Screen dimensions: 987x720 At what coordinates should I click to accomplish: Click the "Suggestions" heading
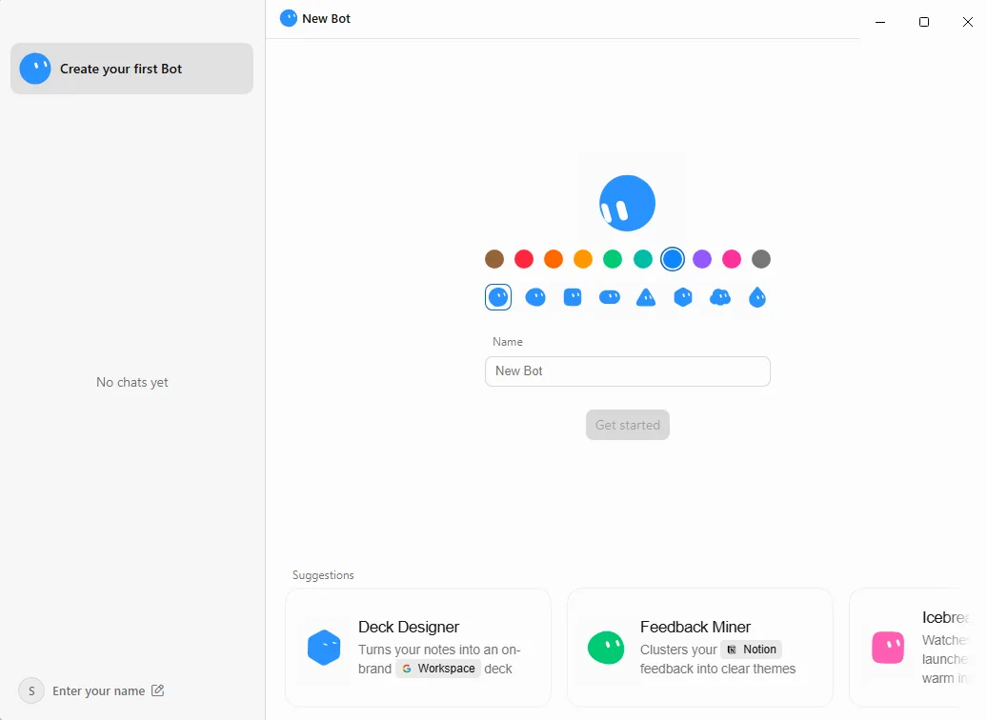coord(323,575)
